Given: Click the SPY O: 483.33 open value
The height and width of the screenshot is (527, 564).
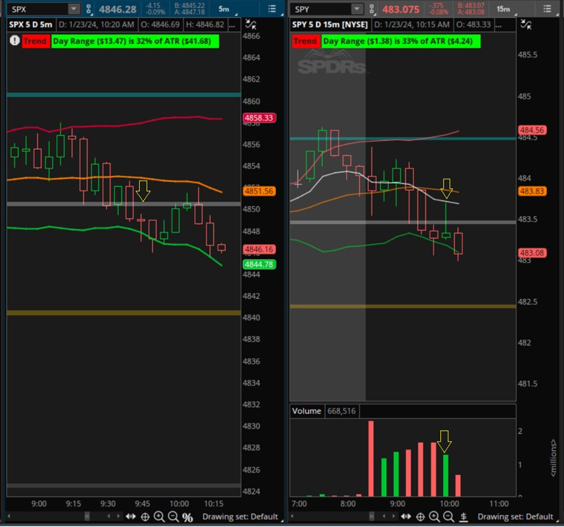Looking at the screenshot, I should 474,25.
